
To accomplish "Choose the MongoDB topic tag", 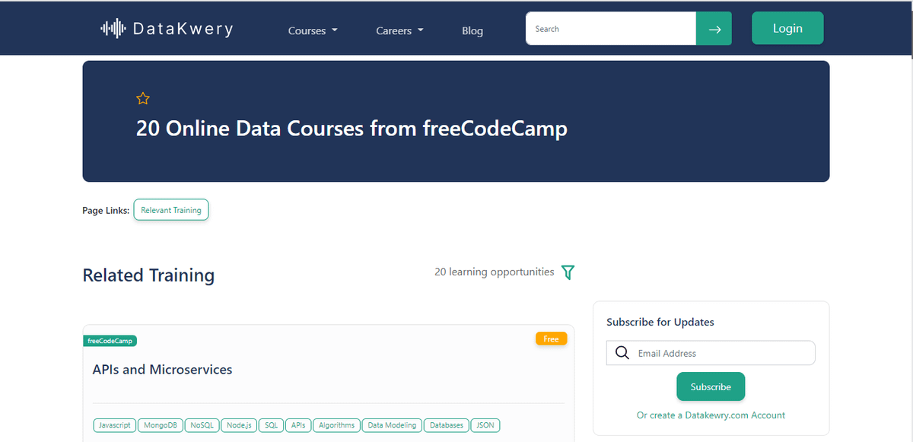I will (x=161, y=425).
